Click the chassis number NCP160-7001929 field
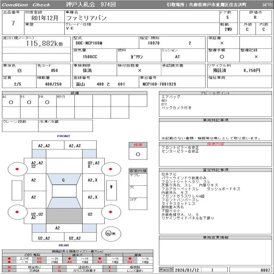 tap(159, 84)
